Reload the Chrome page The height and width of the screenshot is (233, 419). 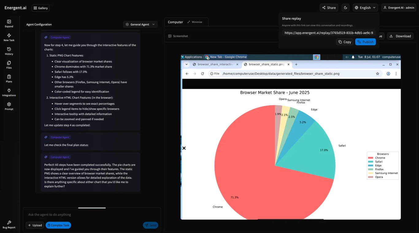pyautogui.click(x=202, y=74)
